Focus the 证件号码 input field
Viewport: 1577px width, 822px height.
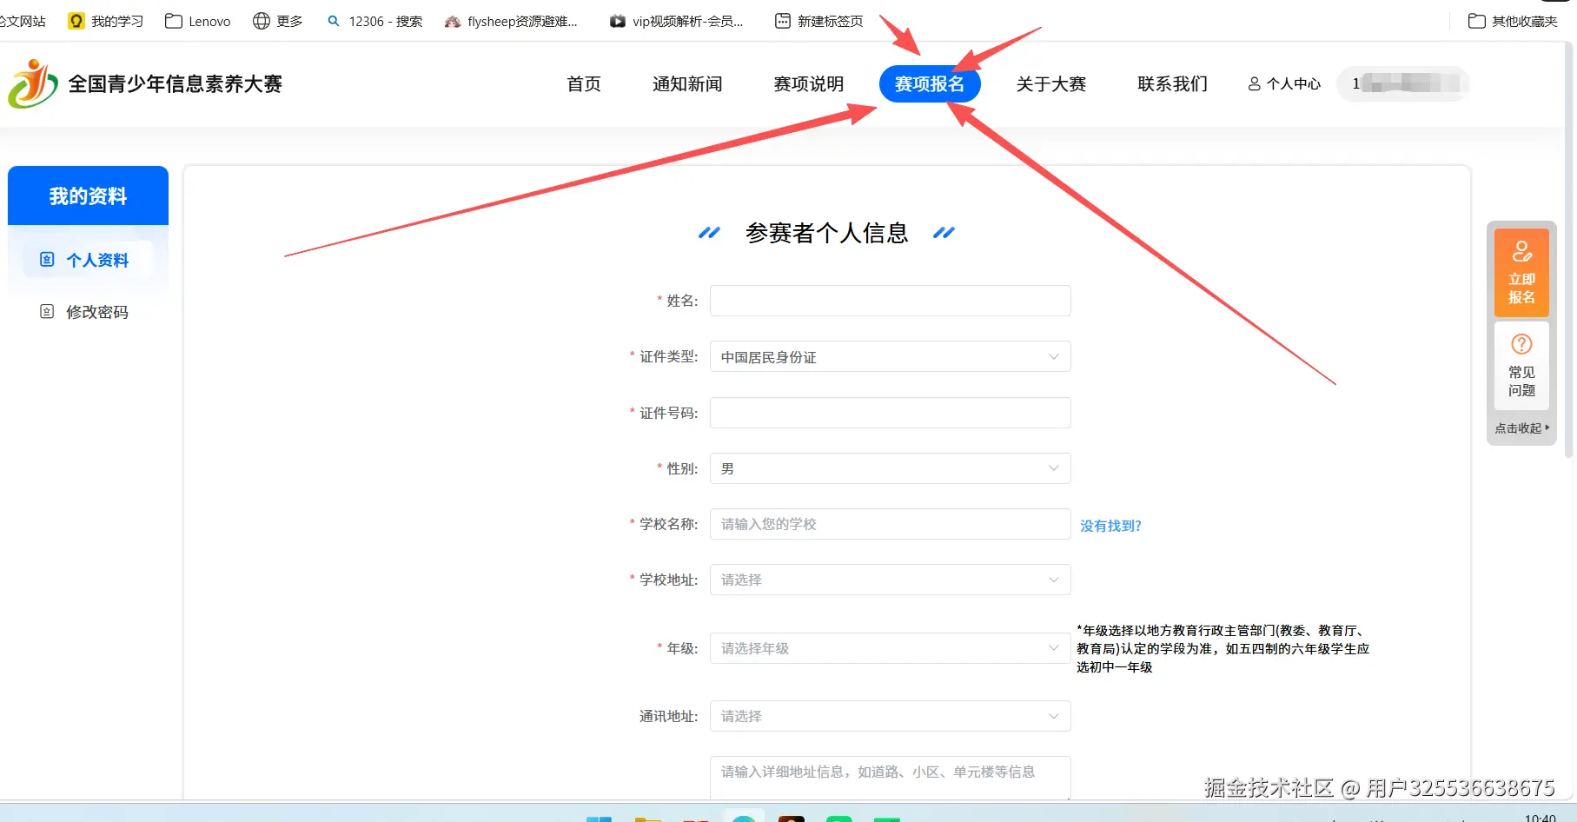tap(890, 413)
